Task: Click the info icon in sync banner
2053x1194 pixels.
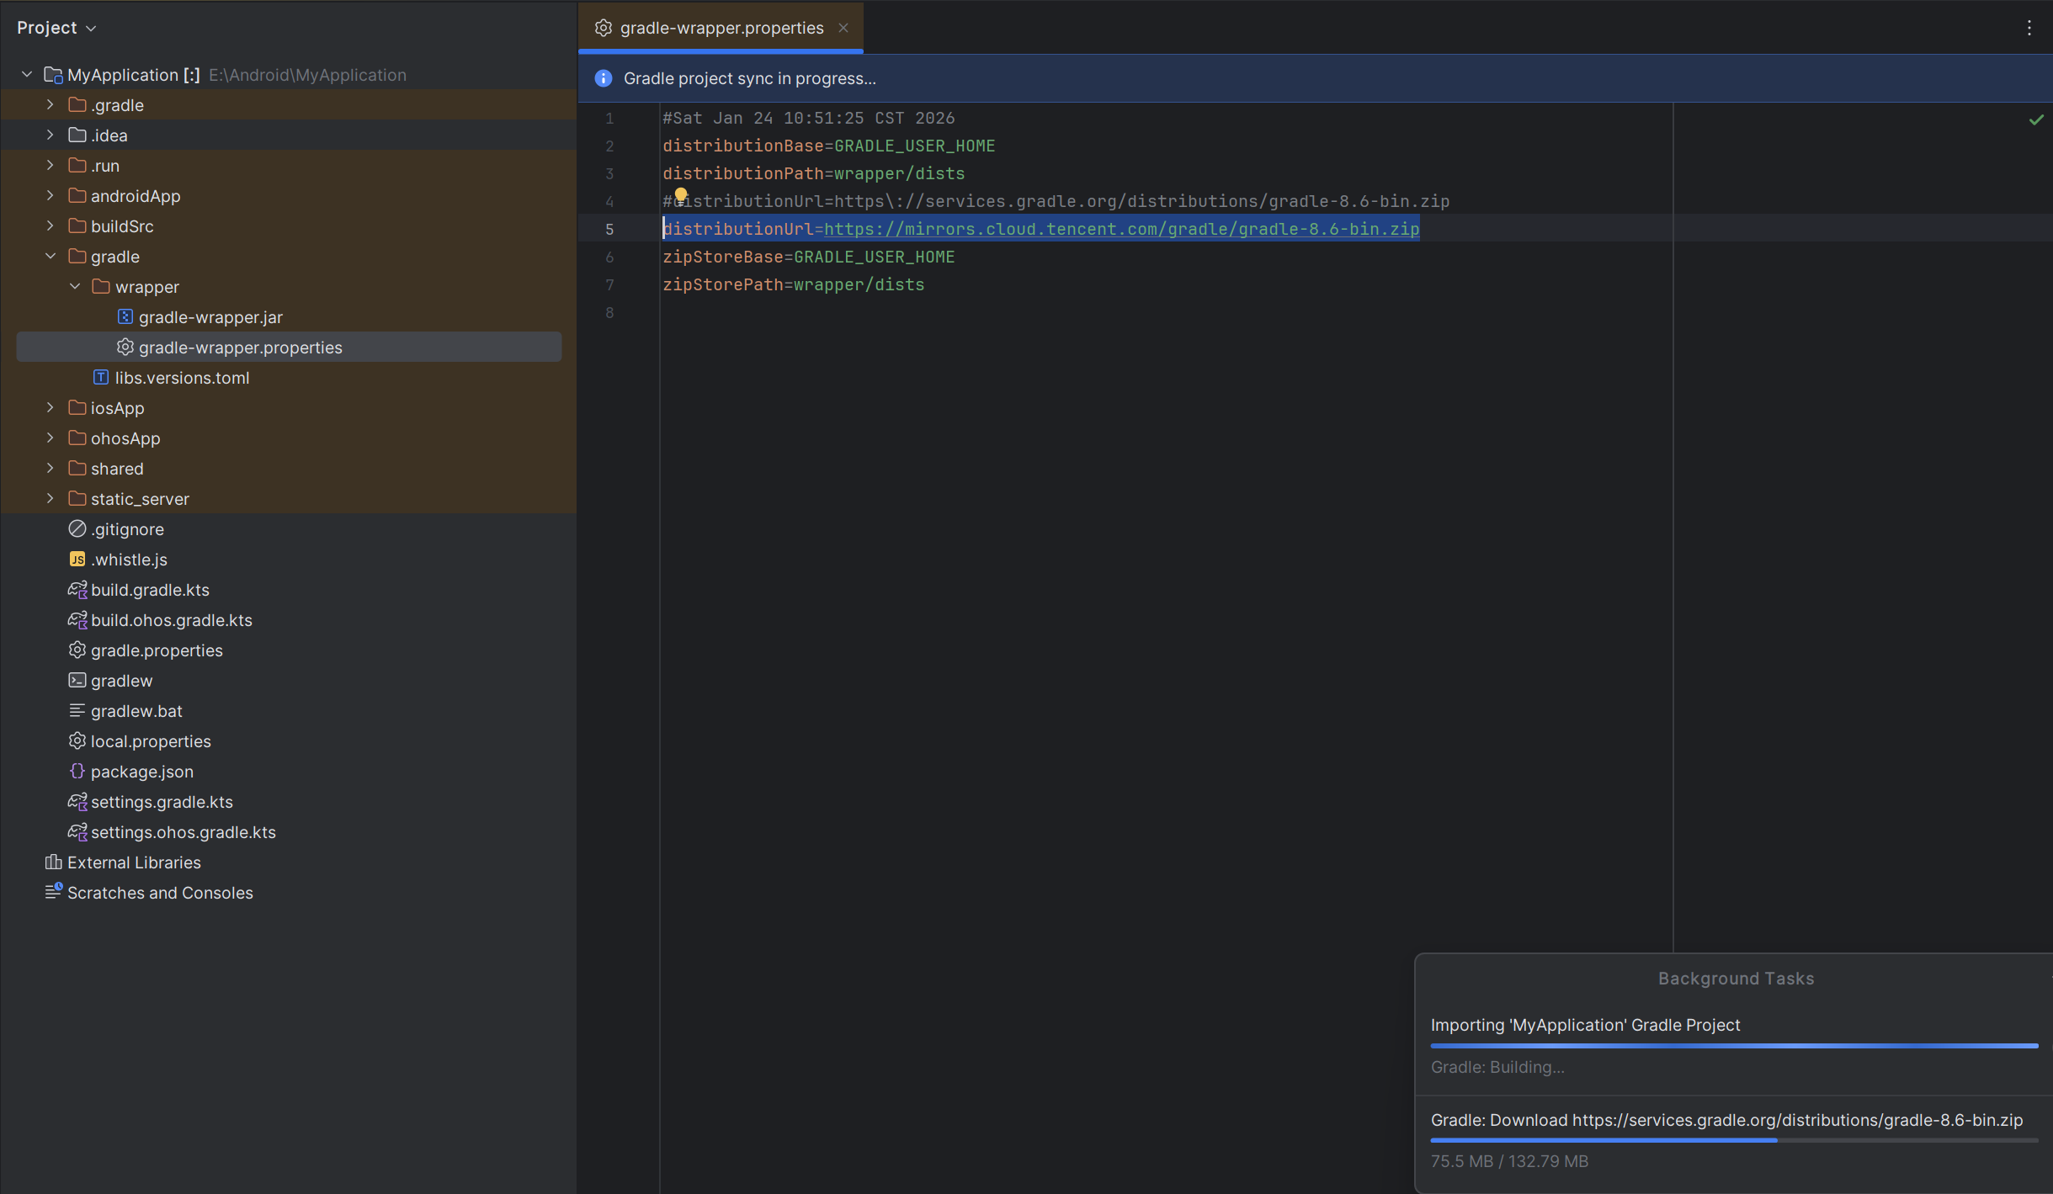Action: [603, 78]
